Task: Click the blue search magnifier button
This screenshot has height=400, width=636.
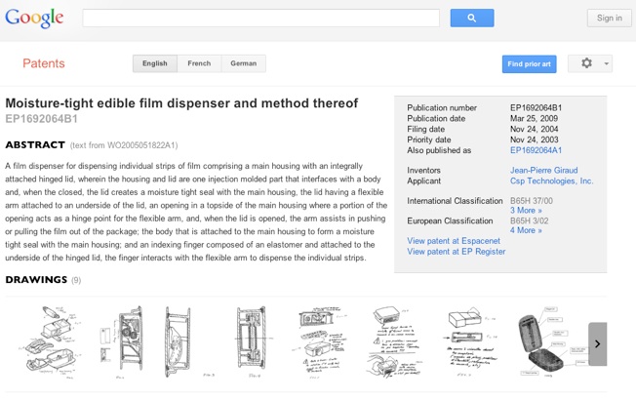Action: (x=471, y=18)
